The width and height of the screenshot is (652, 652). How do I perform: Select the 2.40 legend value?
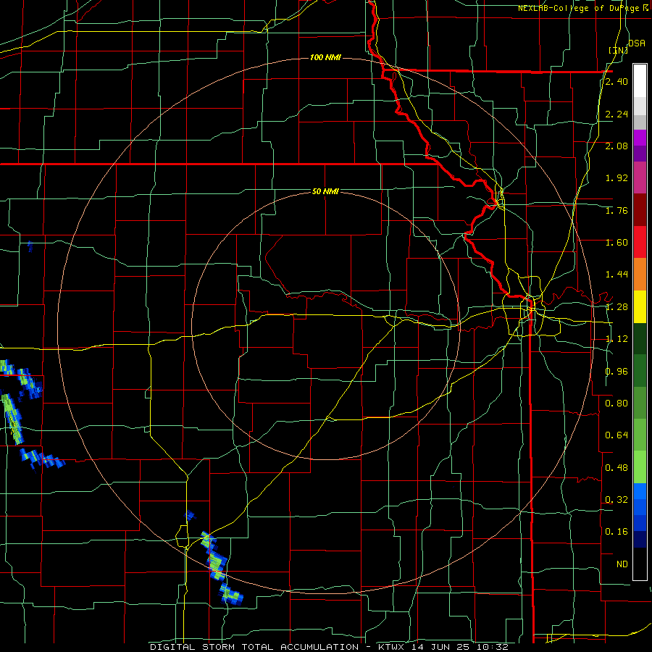[617, 81]
